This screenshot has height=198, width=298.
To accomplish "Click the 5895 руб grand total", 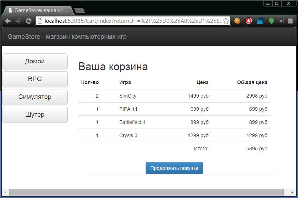I will [x=257, y=148].
